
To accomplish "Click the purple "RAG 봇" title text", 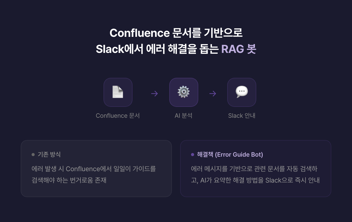I will pyautogui.click(x=238, y=49).
